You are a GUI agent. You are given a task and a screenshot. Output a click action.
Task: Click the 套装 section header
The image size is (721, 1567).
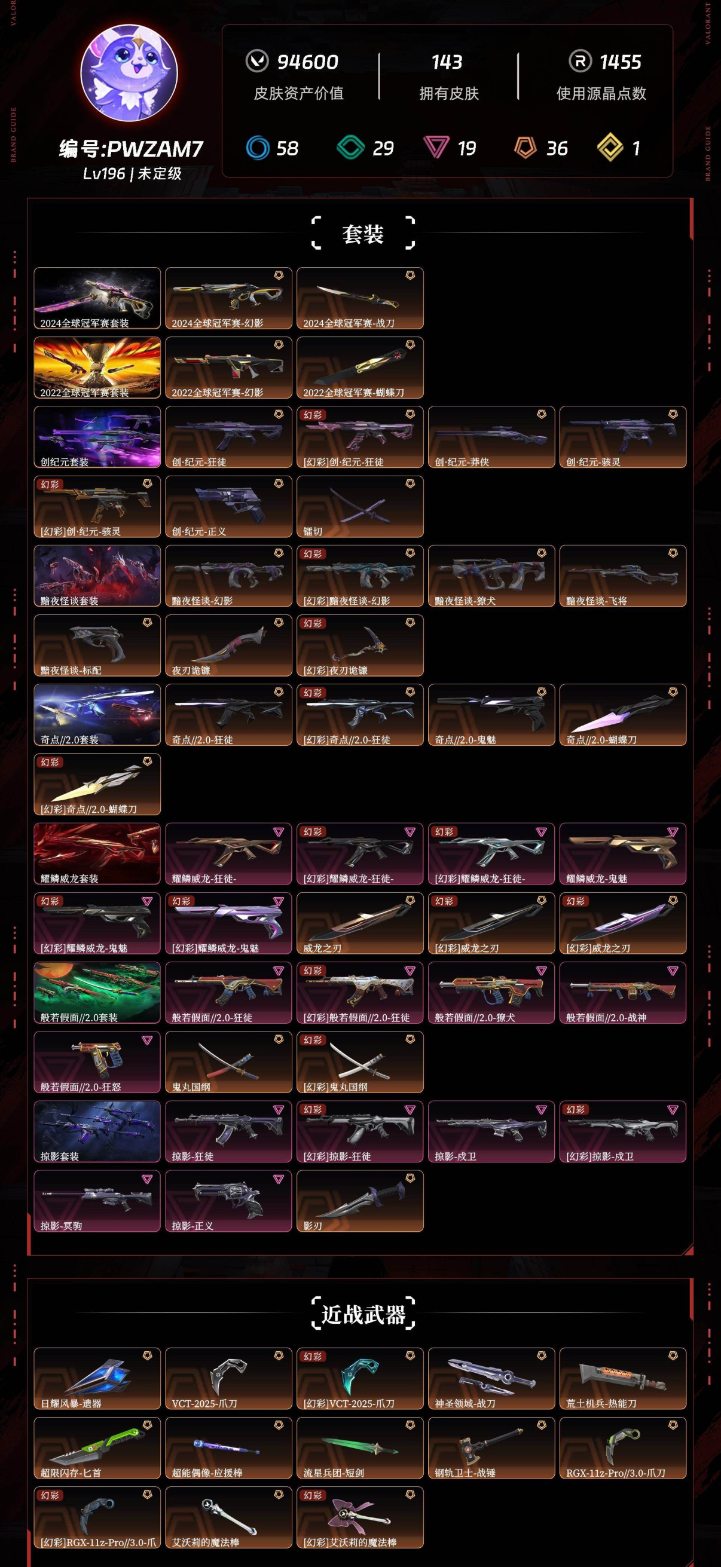(363, 234)
